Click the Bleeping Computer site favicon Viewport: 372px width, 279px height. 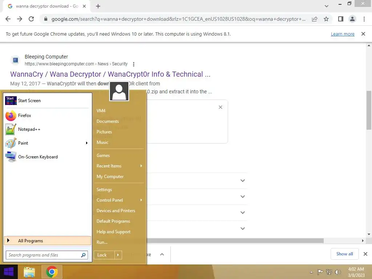(15, 60)
